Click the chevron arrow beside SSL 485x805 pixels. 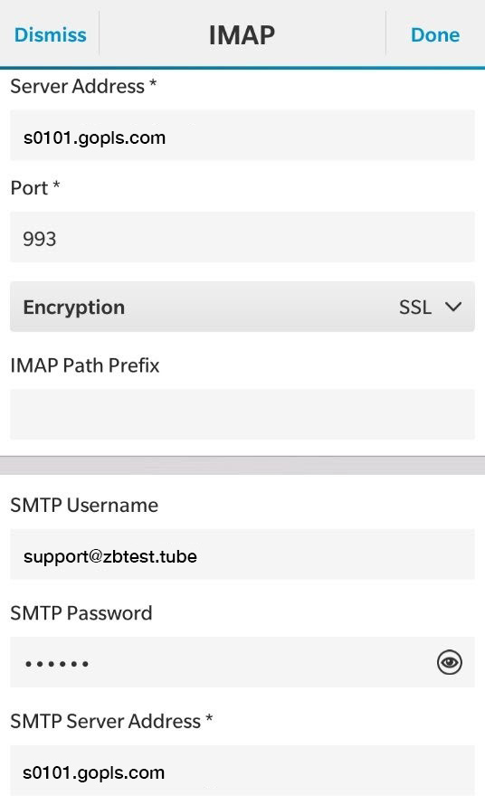pyautogui.click(x=453, y=307)
